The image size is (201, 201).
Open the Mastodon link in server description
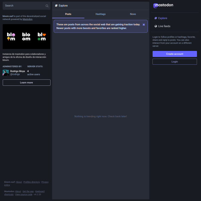27,19
